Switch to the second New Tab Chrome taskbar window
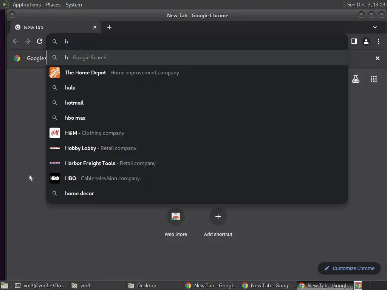387x290 pixels. coord(269,285)
